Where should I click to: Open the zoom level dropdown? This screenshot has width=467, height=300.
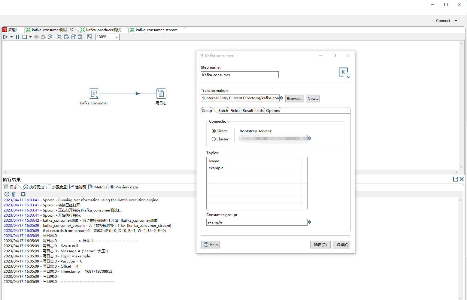click(x=117, y=37)
